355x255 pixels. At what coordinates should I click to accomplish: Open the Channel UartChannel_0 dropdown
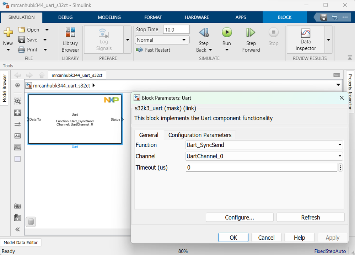click(x=264, y=156)
